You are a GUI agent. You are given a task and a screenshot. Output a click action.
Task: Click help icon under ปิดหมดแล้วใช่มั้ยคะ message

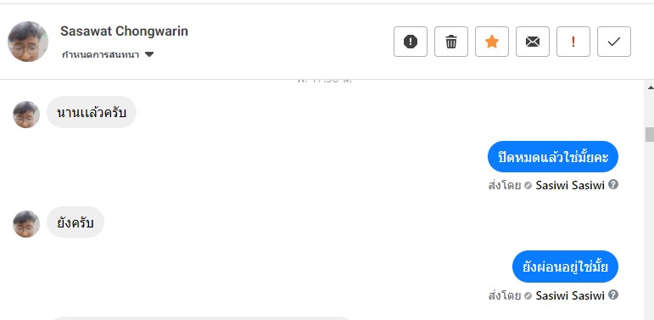tap(612, 184)
